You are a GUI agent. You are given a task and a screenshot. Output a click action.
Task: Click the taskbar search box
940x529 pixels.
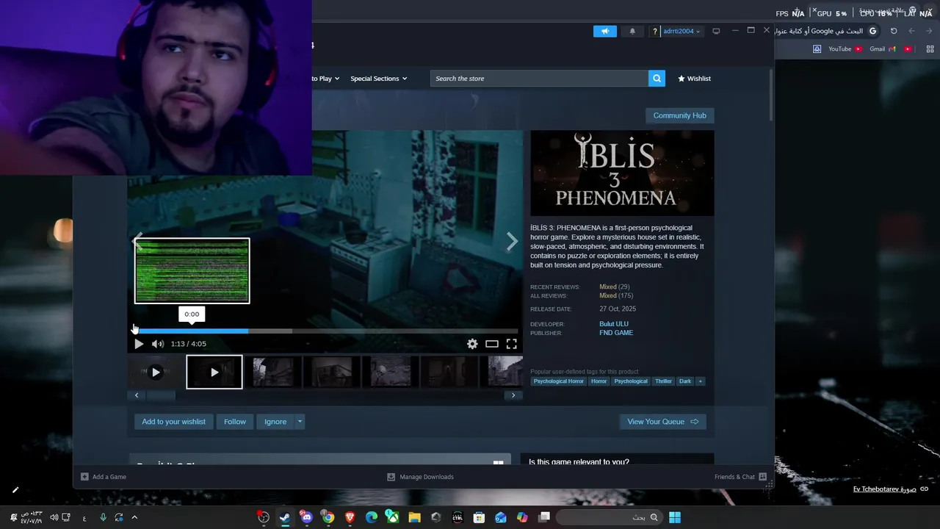coord(609,517)
